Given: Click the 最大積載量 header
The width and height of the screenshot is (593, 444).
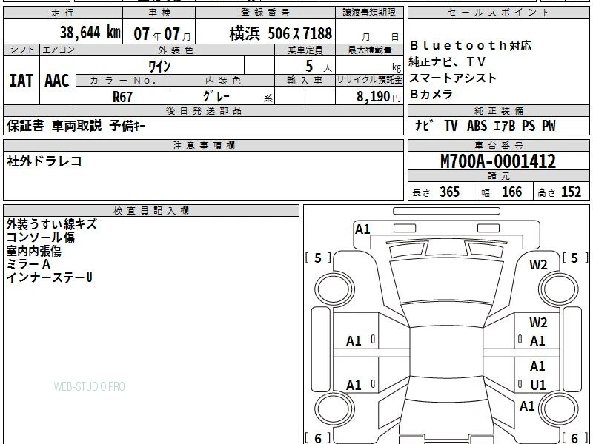Looking at the screenshot, I should [x=369, y=50].
